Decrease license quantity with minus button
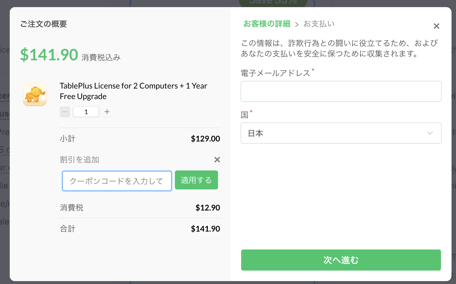456x284 pixels. (x=65, y=112)
